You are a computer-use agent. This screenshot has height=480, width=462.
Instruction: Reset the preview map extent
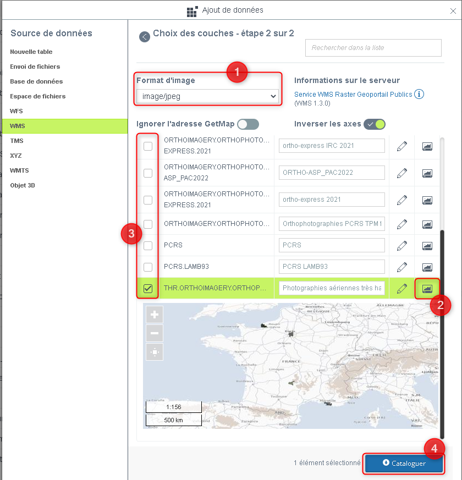click(x=155, y=352)
